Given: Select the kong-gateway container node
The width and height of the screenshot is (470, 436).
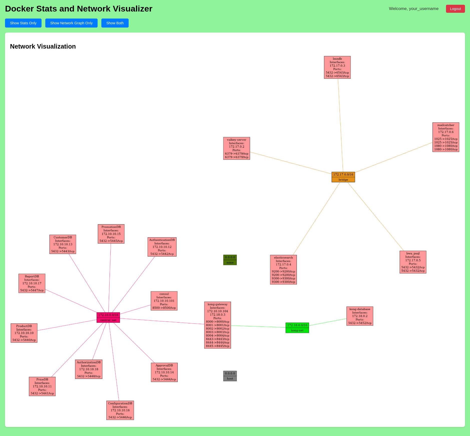Looking at the screenshot, I should pos(217,325).
